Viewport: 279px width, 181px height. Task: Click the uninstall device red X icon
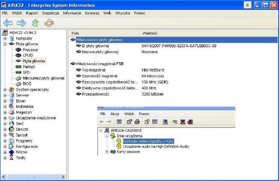[183, 122]
